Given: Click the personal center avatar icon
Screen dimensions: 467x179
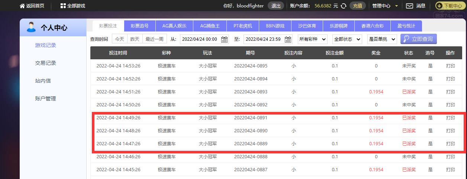Looking at the screenshot, I should pyautogui.click(x=31, y=27).
